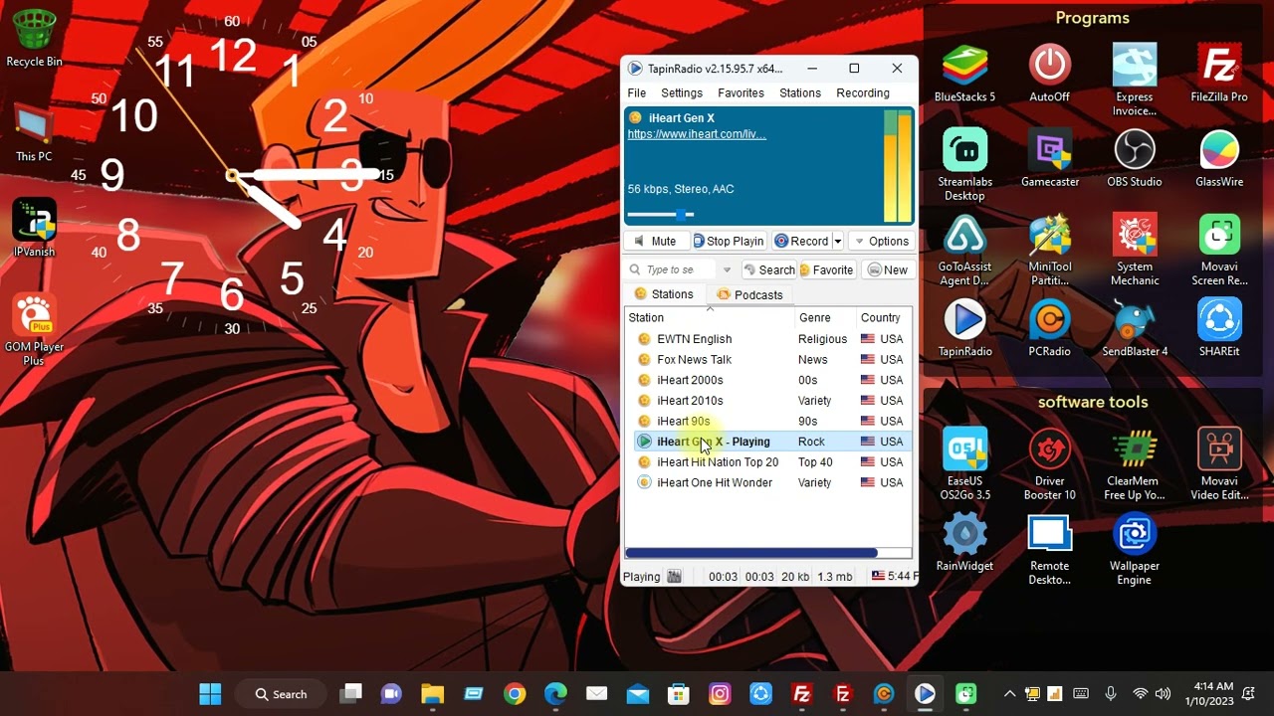Open OBS Studio icon

click(1135, 159)
